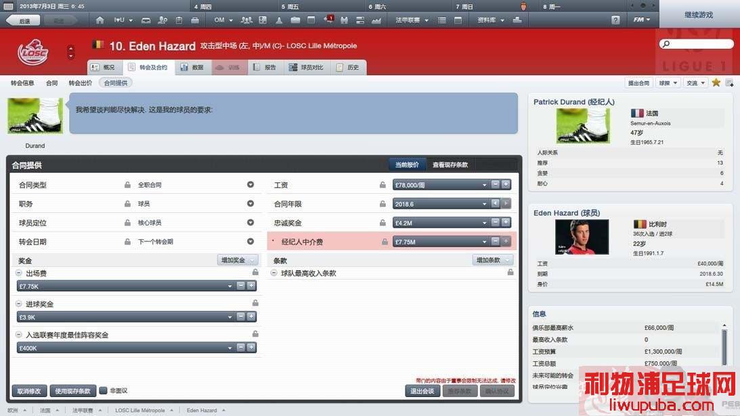
Task: Expand the 增加条款 dropdown
Action: pyautogui.click(x=493, y=260)
